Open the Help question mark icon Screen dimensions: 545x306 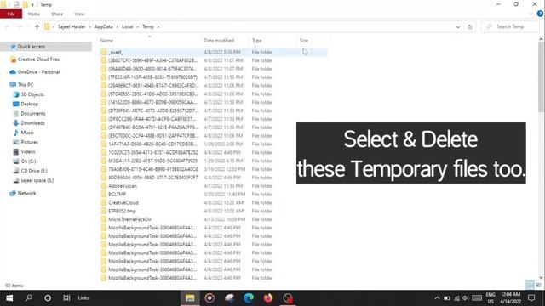[x=540, y=14]
